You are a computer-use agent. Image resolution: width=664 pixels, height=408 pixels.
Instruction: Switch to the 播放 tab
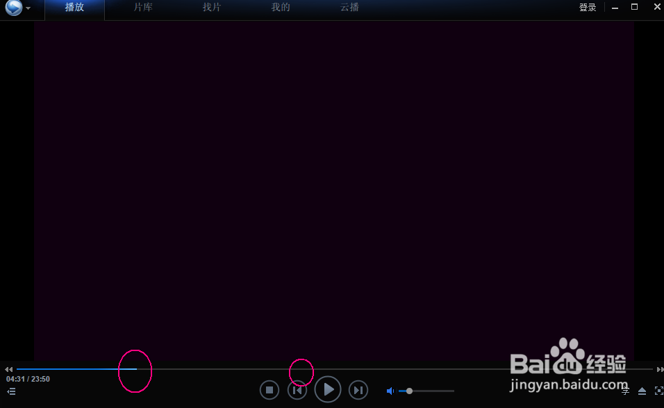tap(74, 7)
